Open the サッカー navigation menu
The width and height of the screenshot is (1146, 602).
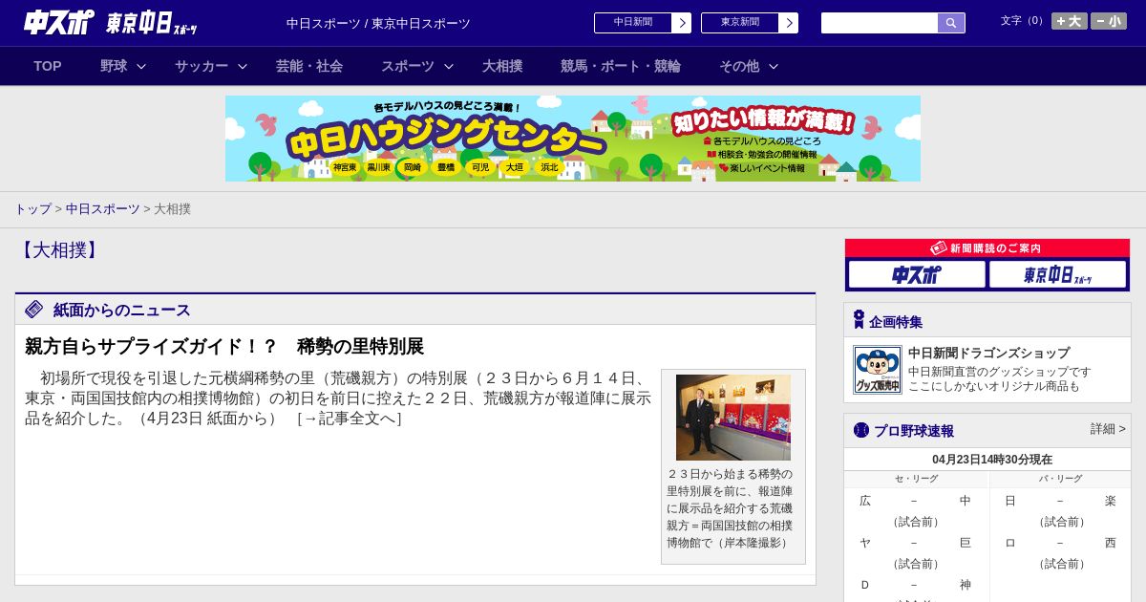point(202,66)
